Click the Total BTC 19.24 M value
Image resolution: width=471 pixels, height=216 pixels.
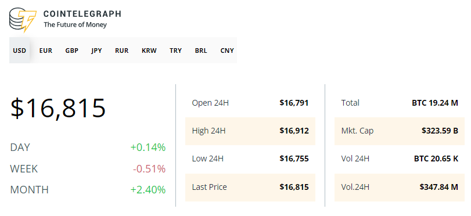435,103
